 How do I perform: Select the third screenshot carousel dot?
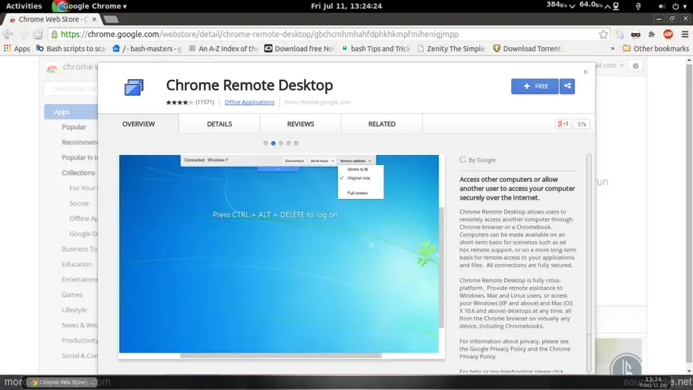point(281,144)
